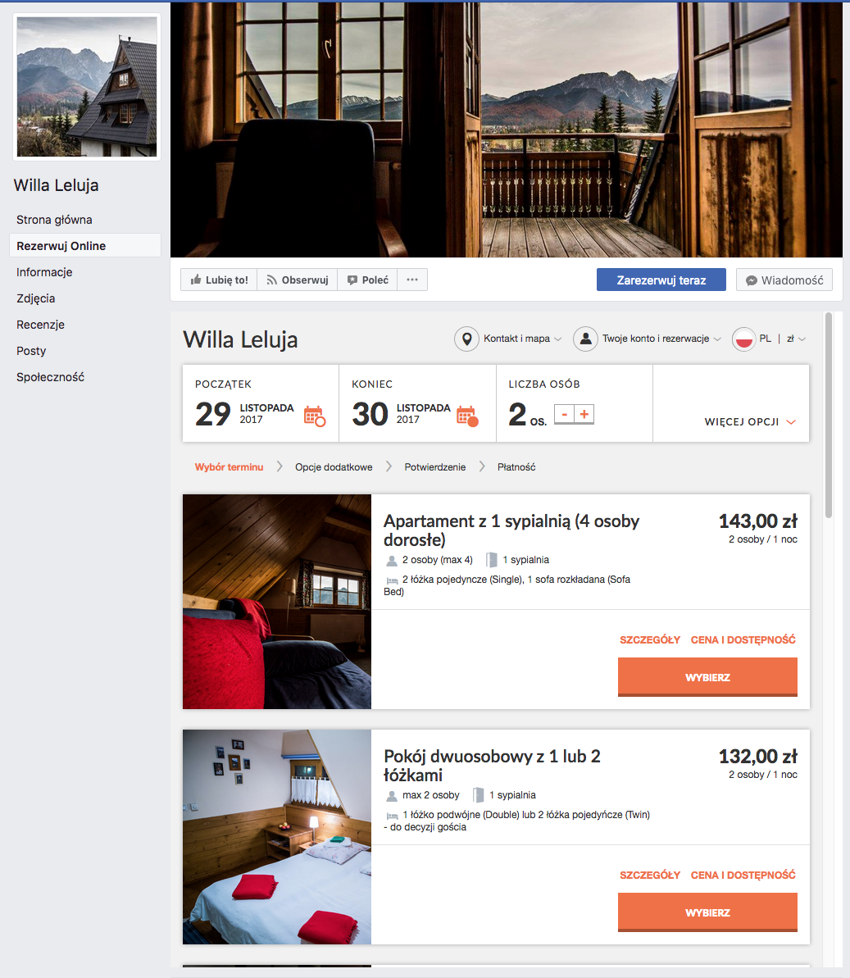
Task: Click the map pin contact icon
Action: pyautogui.click(x=466, y=339)
